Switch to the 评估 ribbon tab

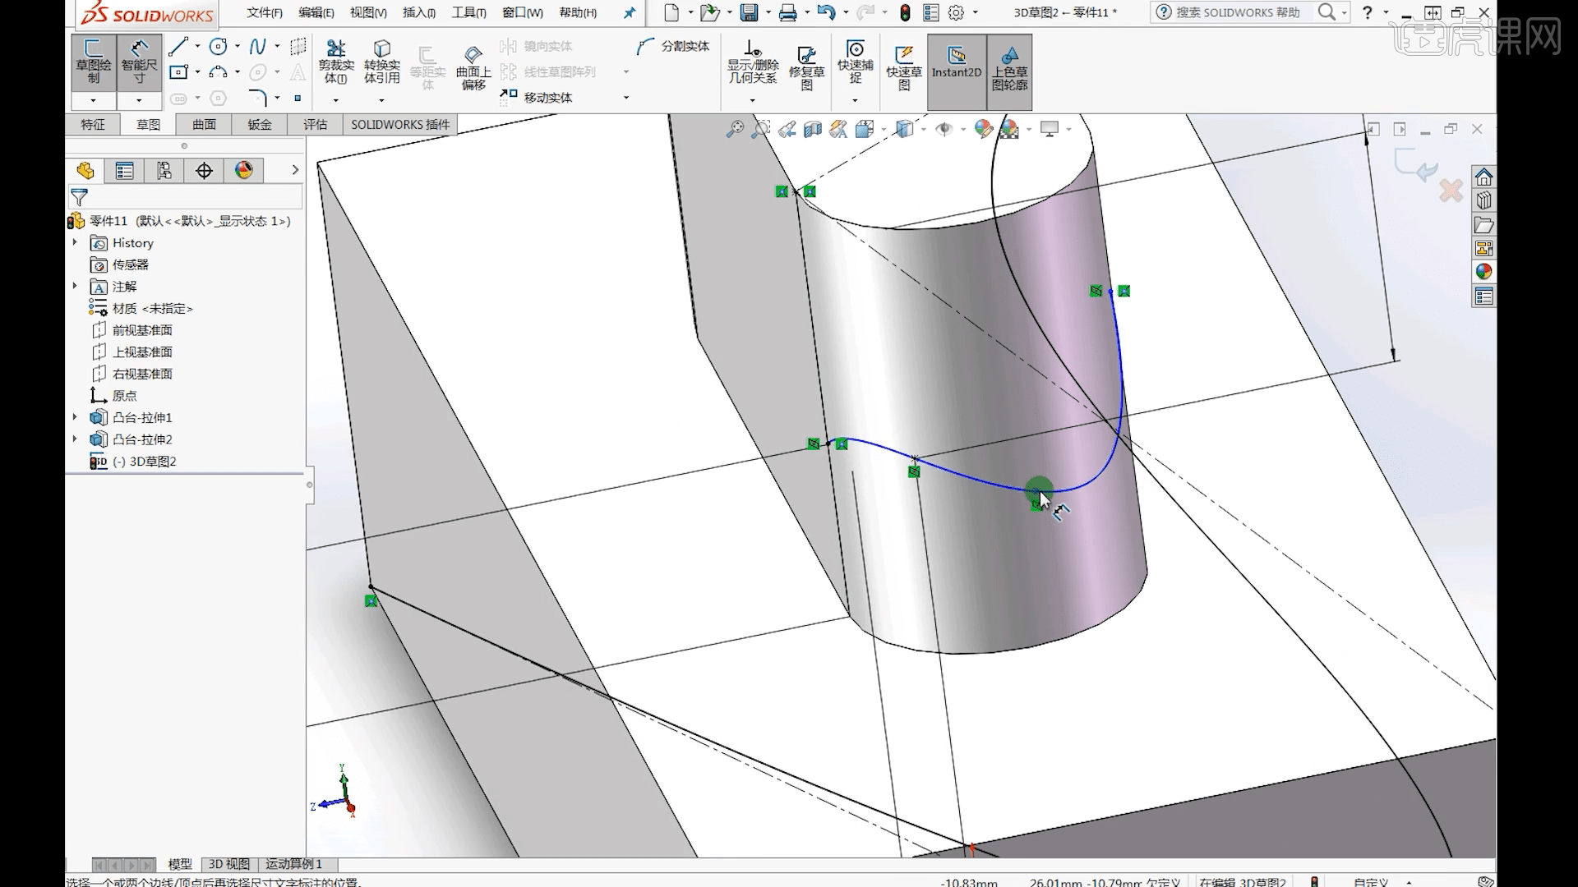pyautogui.click(x=315, y=125)
